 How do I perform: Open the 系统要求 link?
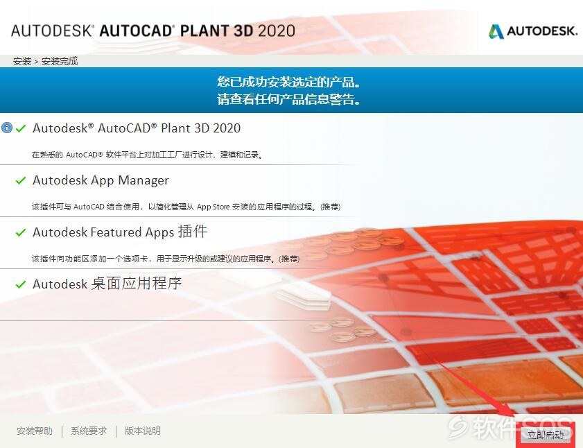tap(89, 431)
